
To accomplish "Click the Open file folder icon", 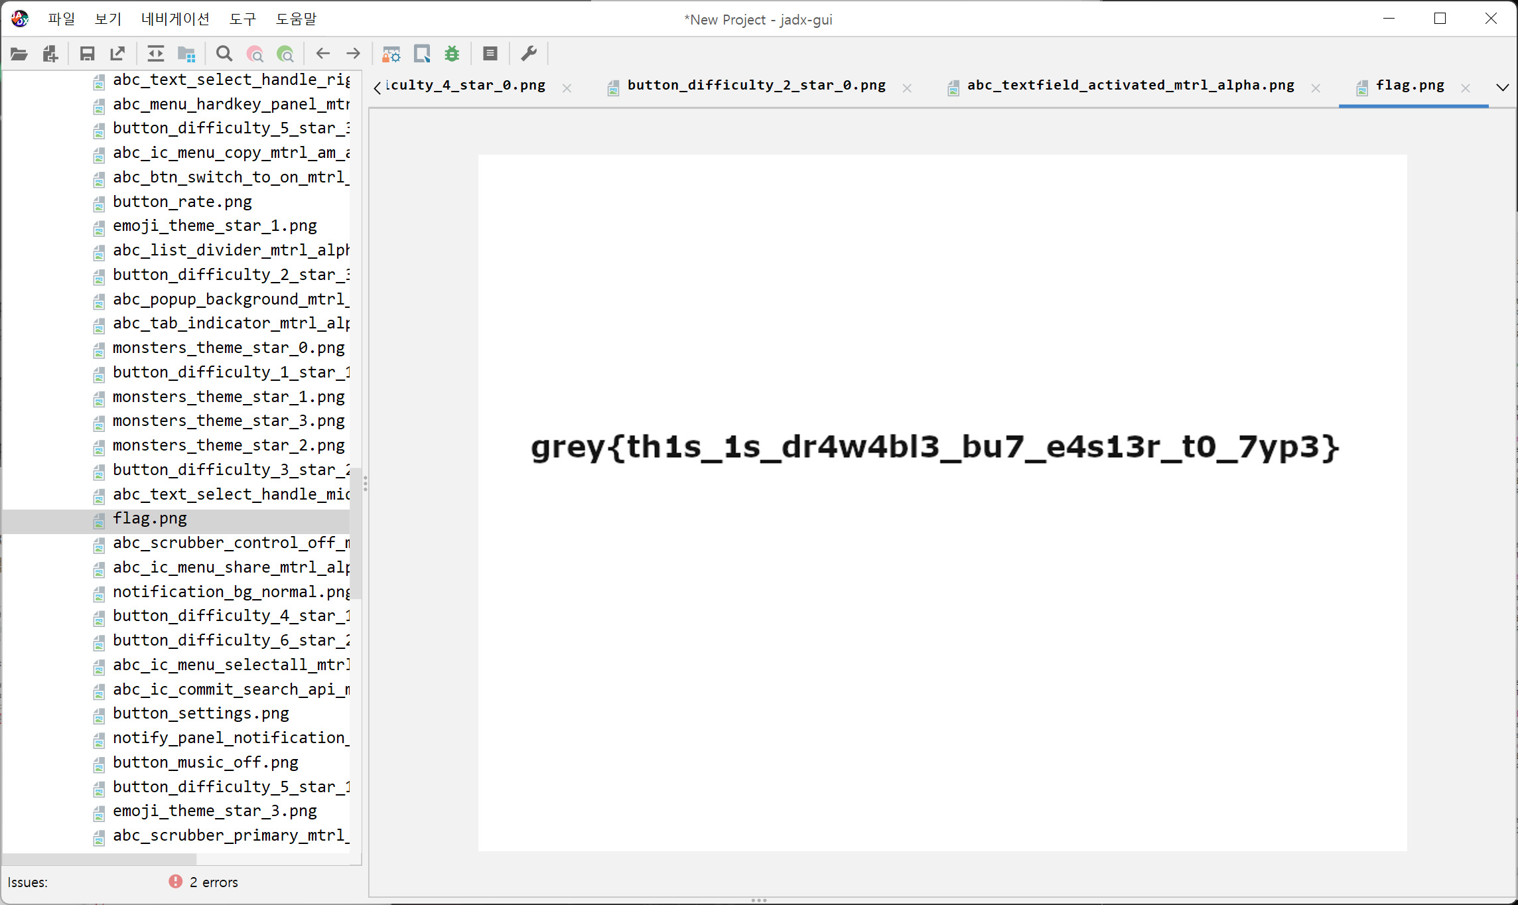I will (19, 54).
